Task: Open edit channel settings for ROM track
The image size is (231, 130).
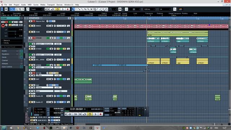Action: (55, 32)
